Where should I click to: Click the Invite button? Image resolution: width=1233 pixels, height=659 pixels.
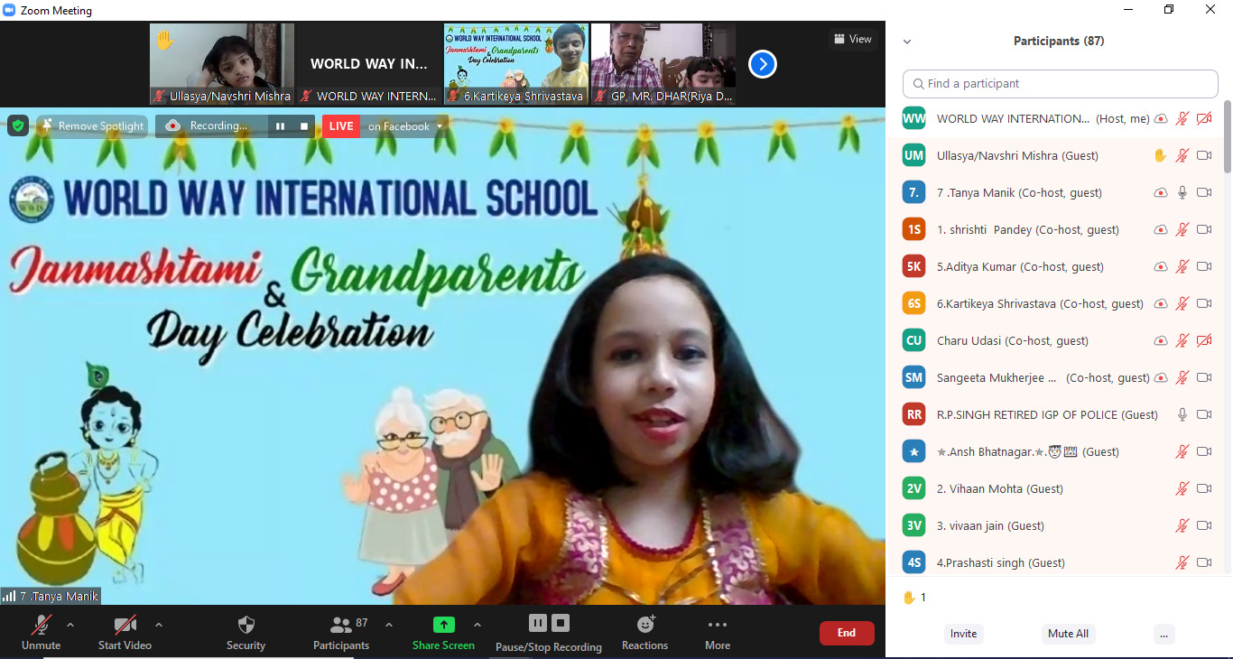tap(963, 634)
